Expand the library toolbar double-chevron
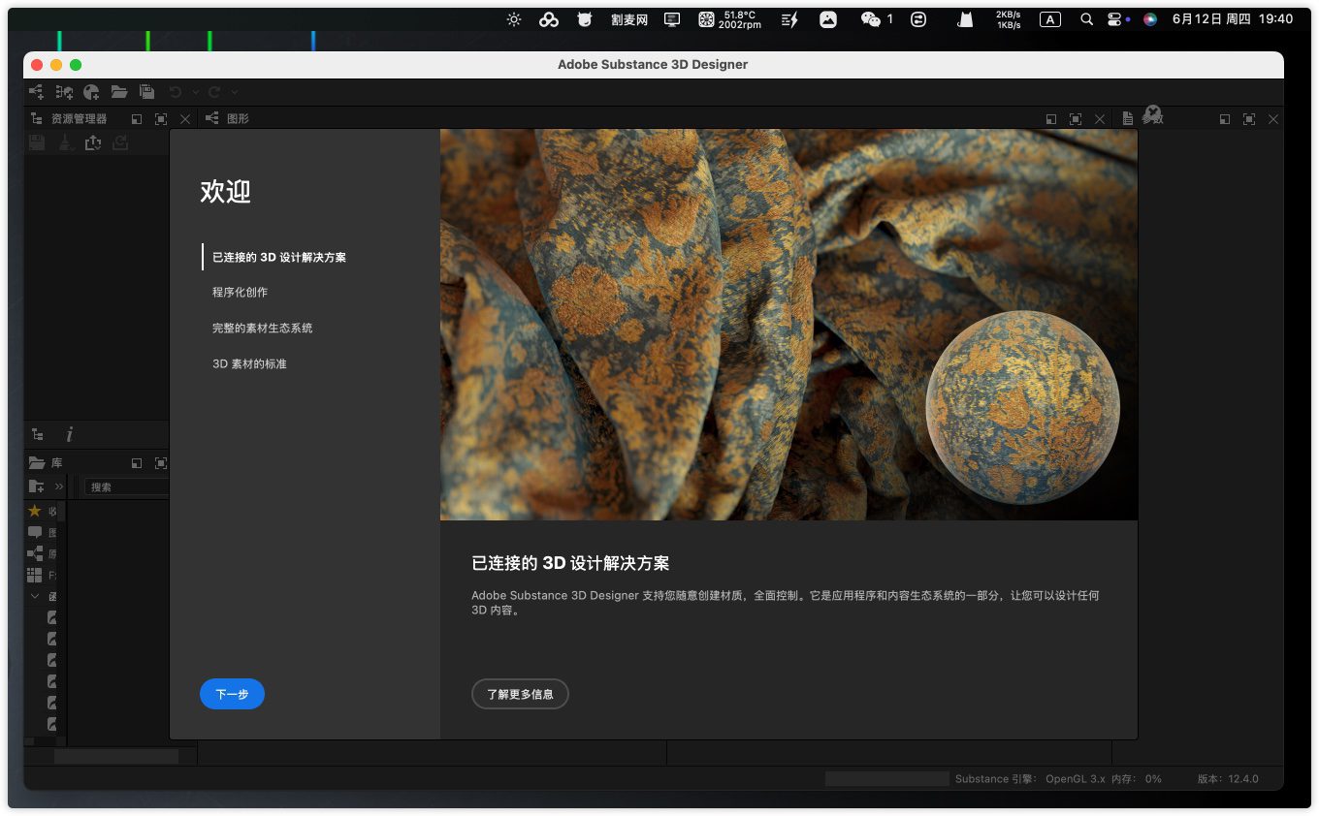The height and width of the screenshot is (816, 1319). [59, 486]
